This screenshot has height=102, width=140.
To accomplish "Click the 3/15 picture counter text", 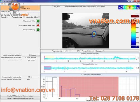I will tap(78, 51).
